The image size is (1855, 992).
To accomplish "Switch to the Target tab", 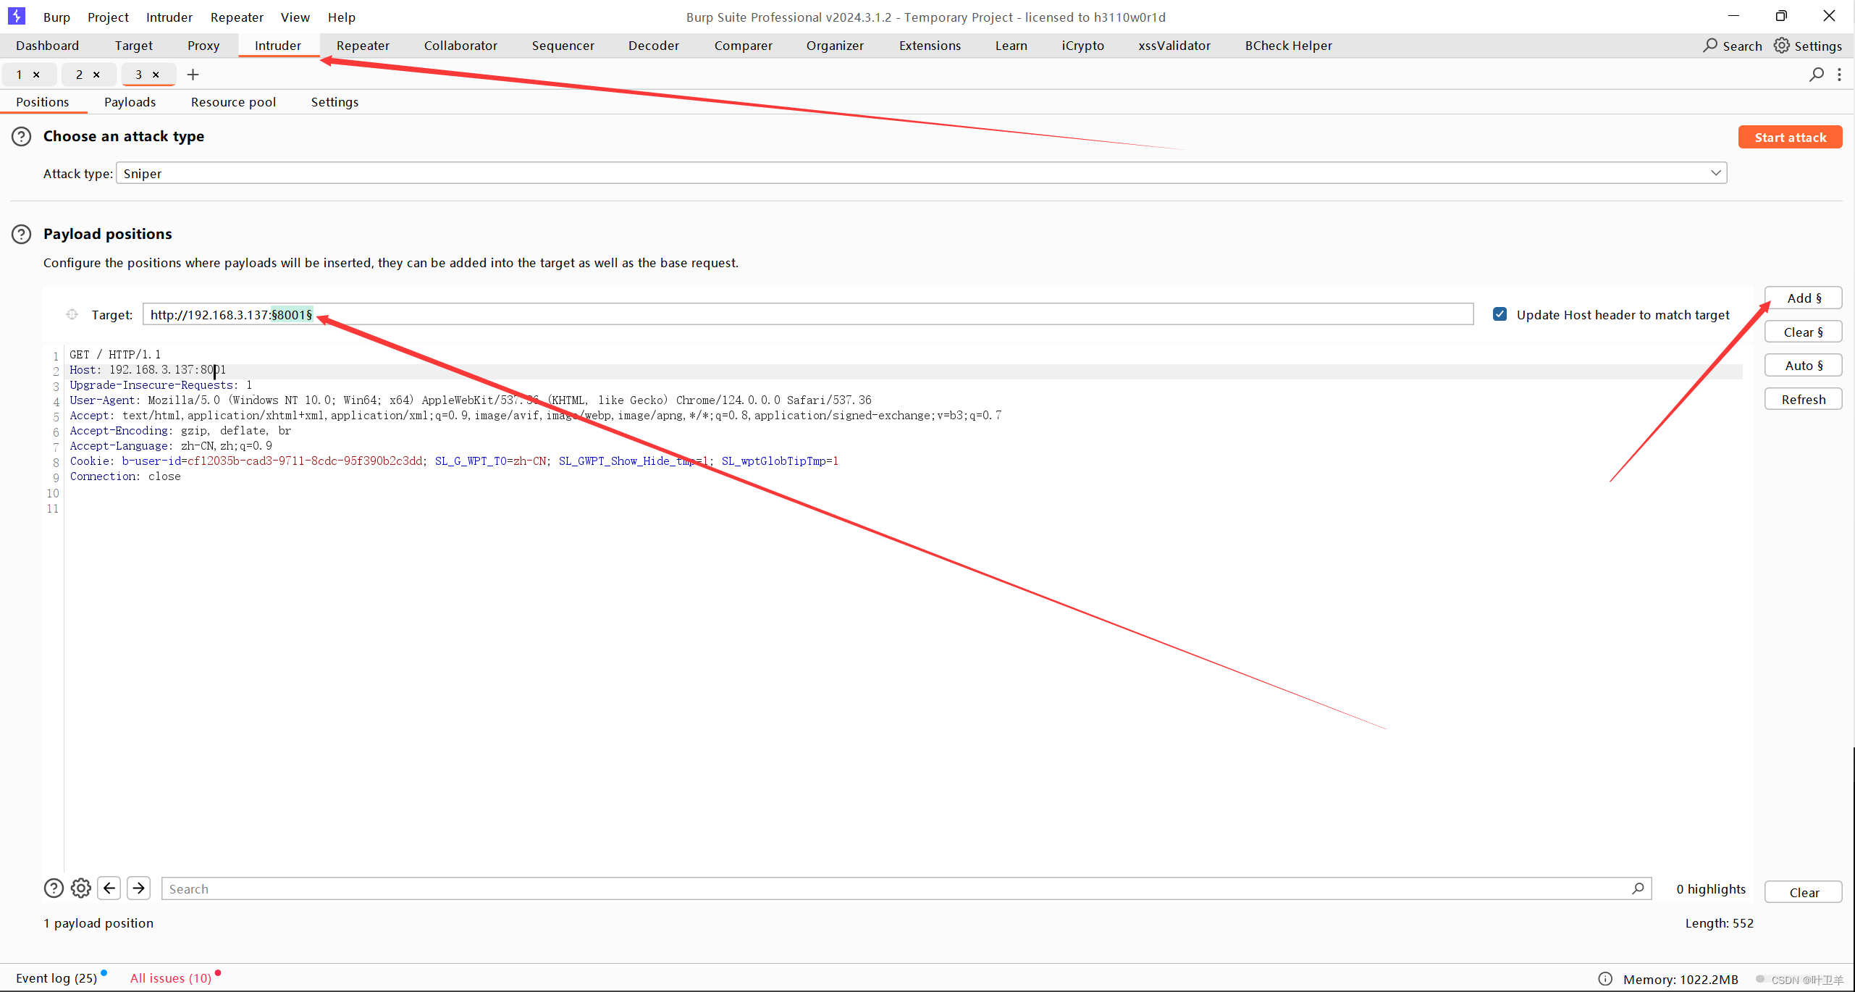I will click(x=133, y=46).
